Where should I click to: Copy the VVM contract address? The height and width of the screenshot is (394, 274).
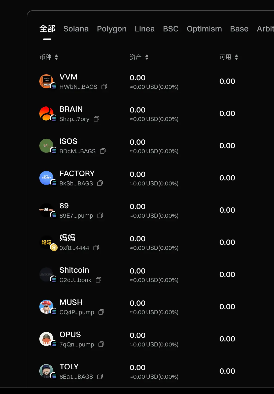pos(104,87)
